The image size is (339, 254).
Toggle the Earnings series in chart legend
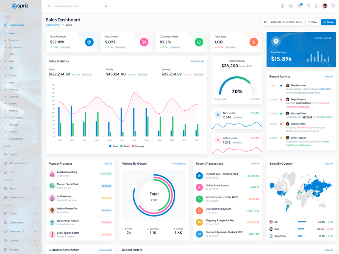[x=138, y=146]
